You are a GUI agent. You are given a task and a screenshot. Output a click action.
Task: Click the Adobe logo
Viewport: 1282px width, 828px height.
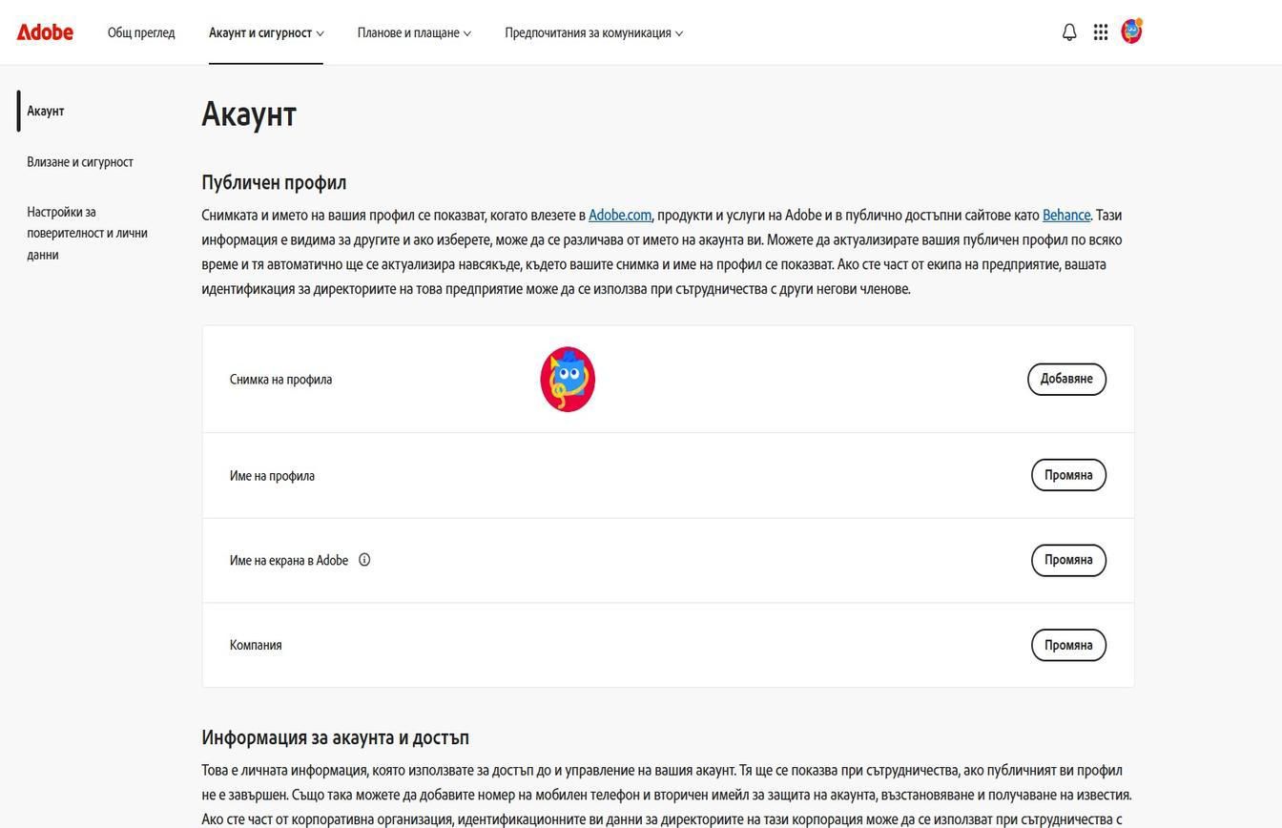click(x=44, y=31)
